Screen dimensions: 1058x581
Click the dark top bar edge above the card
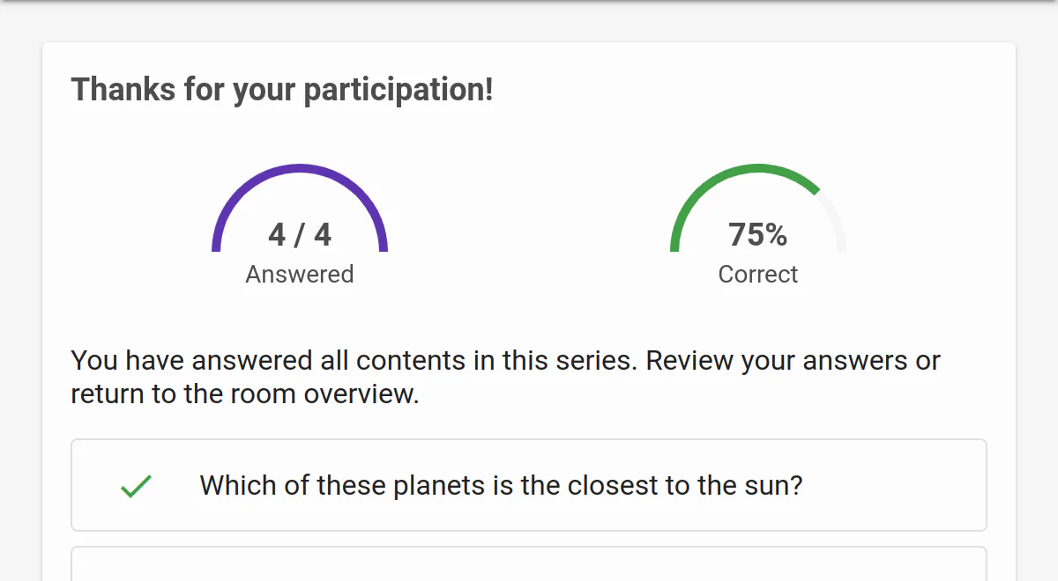529,2
